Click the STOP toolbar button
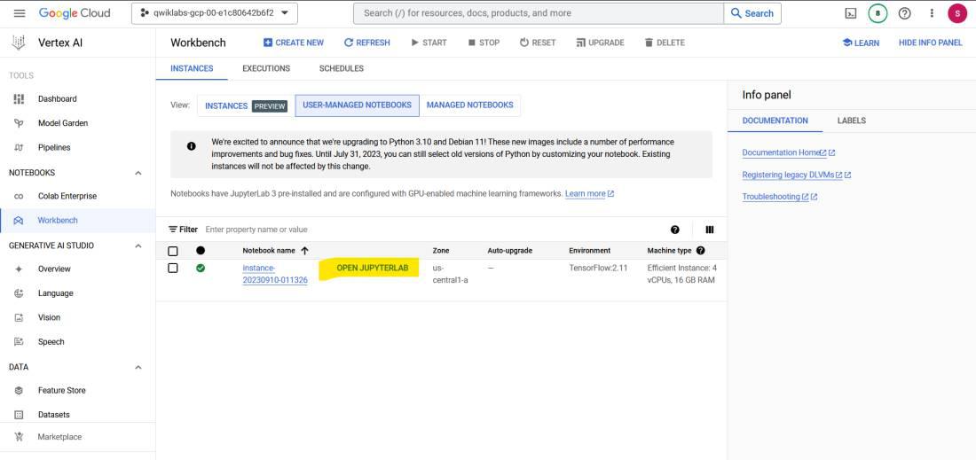Viewport: 976px width, 460px height. point(484,43)
